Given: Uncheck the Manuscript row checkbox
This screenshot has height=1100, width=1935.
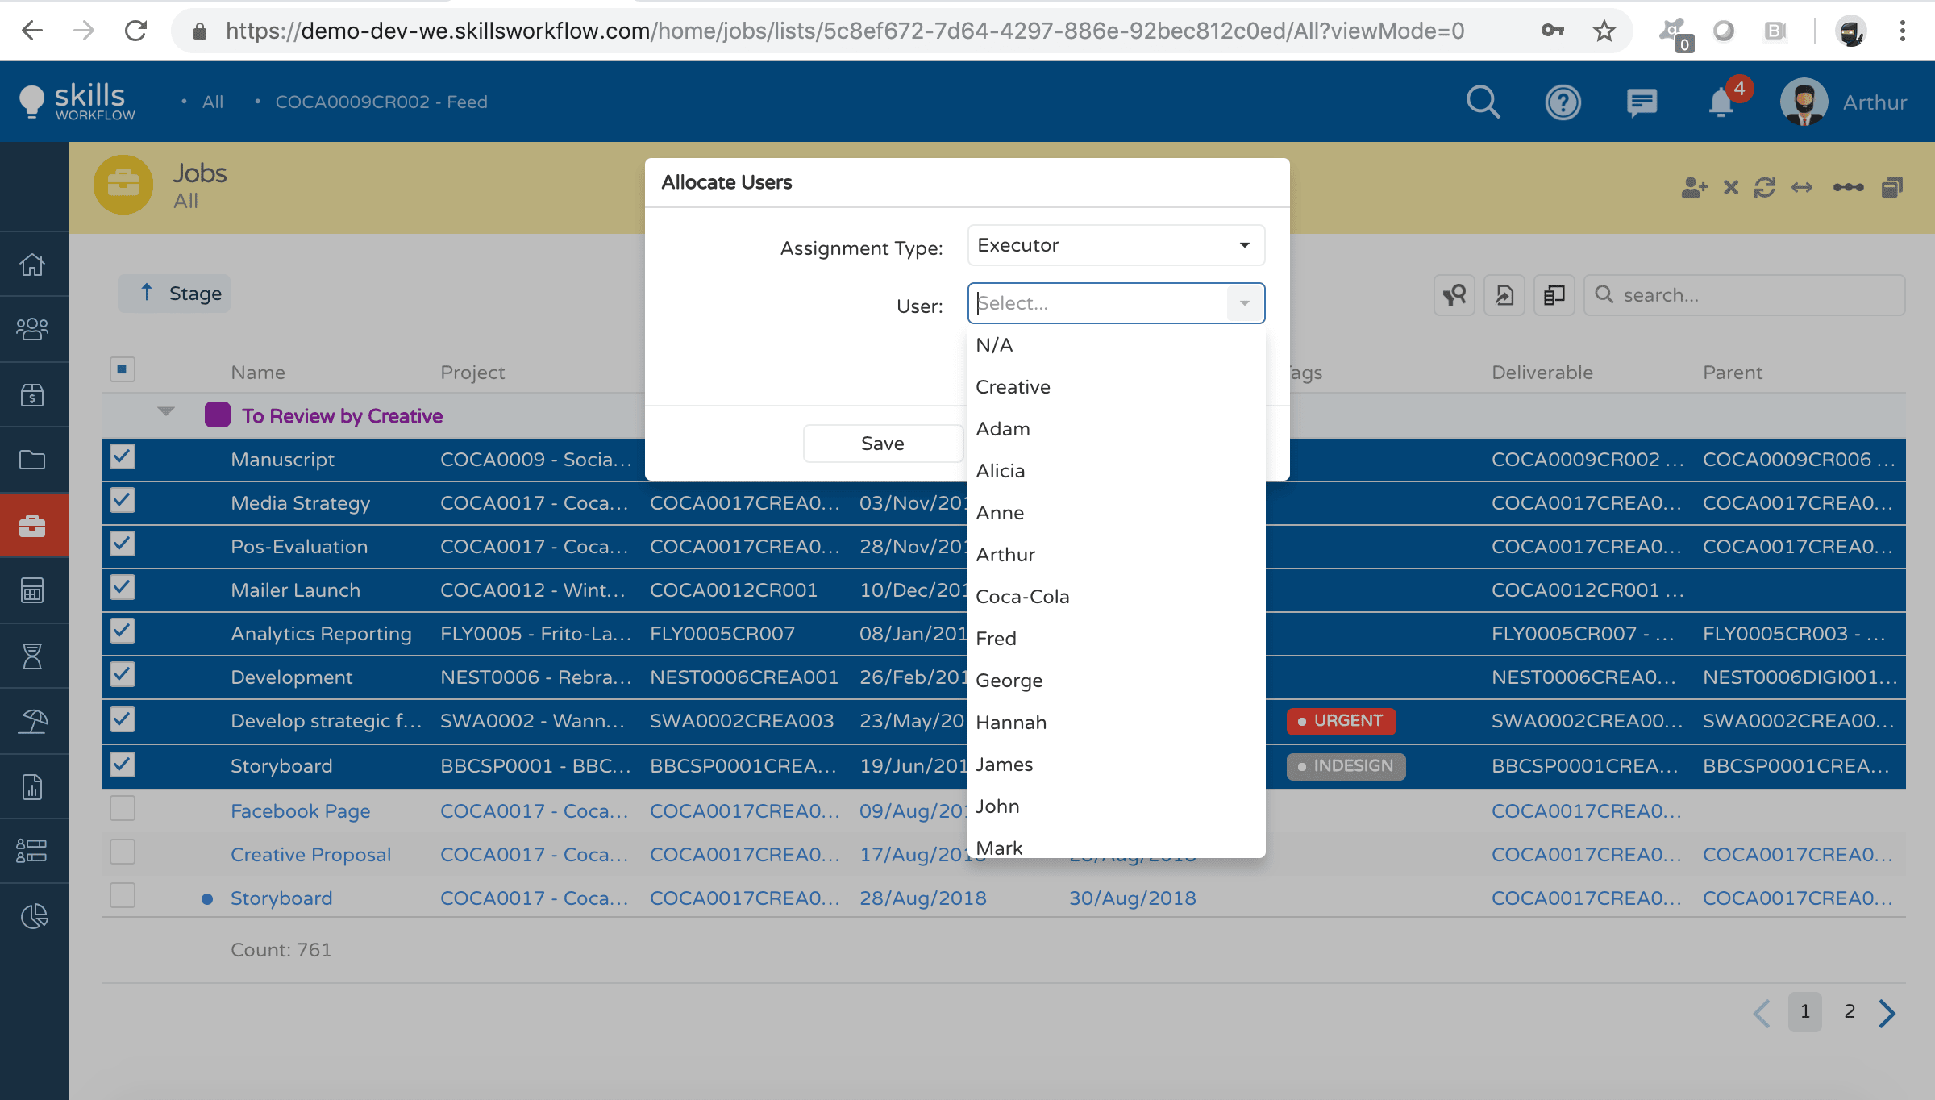Looking at the screenshot, I should (123, 457).
